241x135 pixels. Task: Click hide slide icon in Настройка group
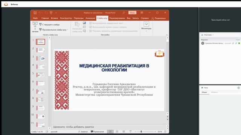[x=84, y=23]
